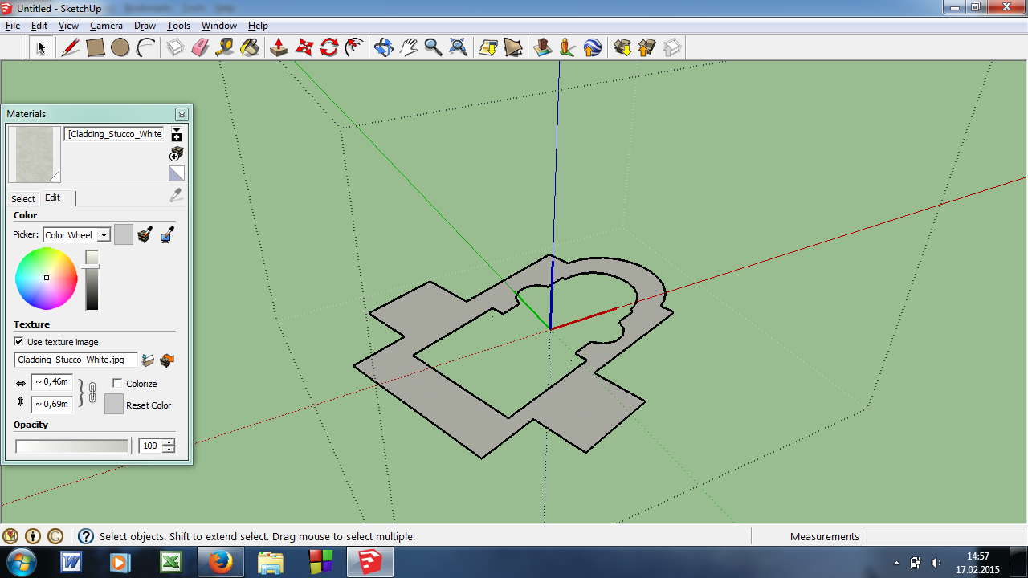
Task: Open the Color Wheel picker dropdown
Action: point(104,235)
